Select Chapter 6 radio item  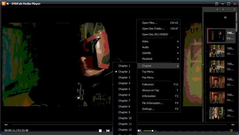click(x=125, y=95)
